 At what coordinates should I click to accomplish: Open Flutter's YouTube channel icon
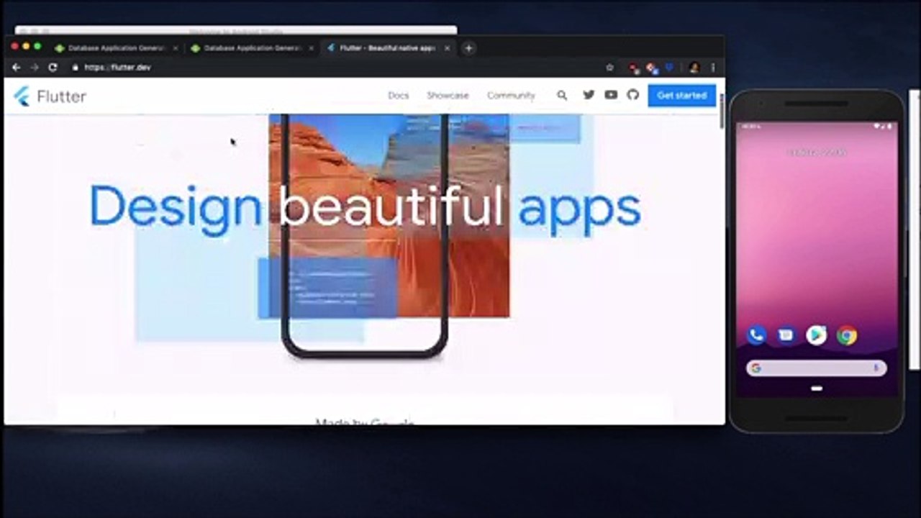pyautogui.click(x=611, y=95)
